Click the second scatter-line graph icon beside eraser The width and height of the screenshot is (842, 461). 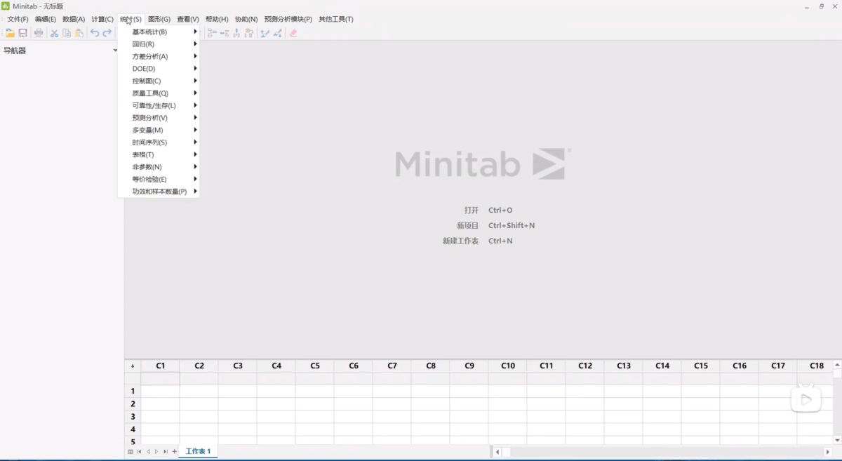(278, 33)
